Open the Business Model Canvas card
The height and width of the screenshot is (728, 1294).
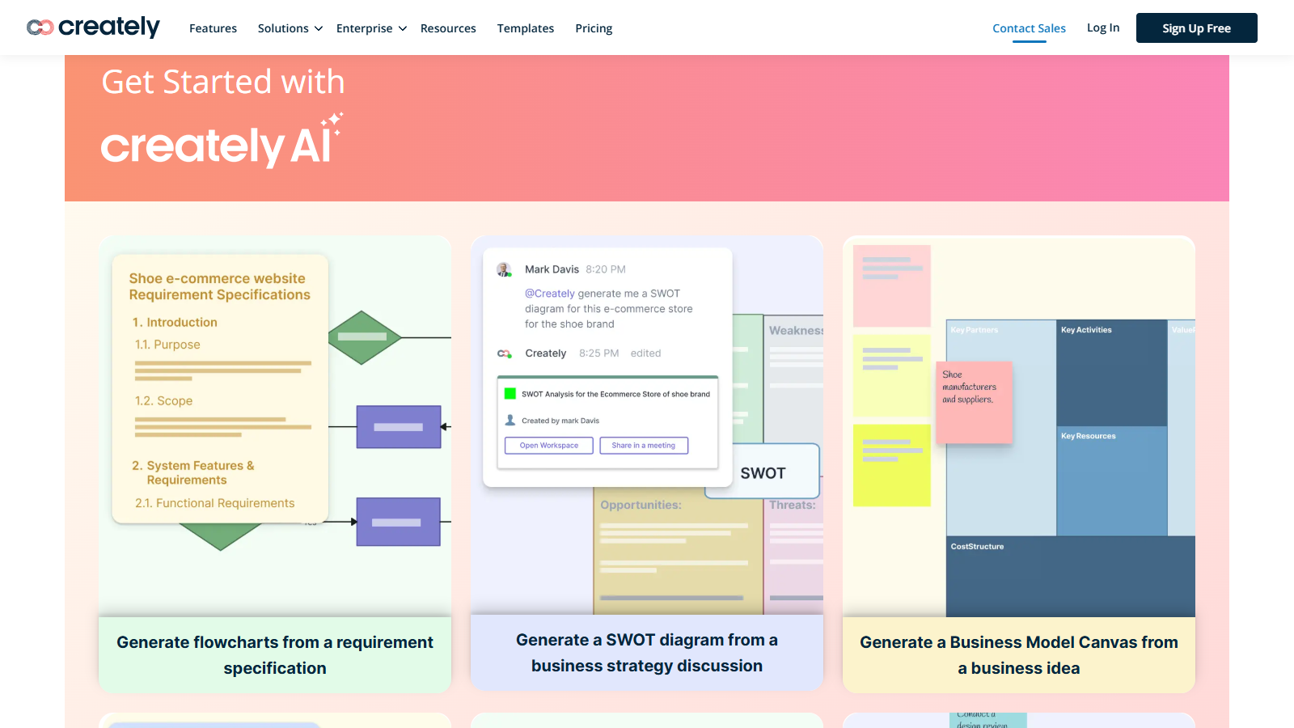coord(1019,463)
